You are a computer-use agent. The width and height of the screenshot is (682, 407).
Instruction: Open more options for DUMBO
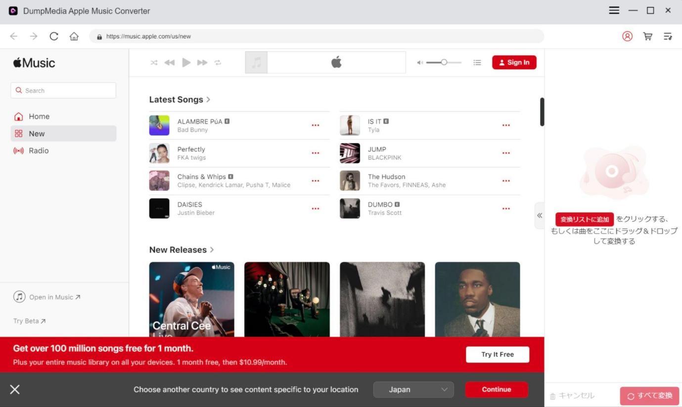(506, 208)
